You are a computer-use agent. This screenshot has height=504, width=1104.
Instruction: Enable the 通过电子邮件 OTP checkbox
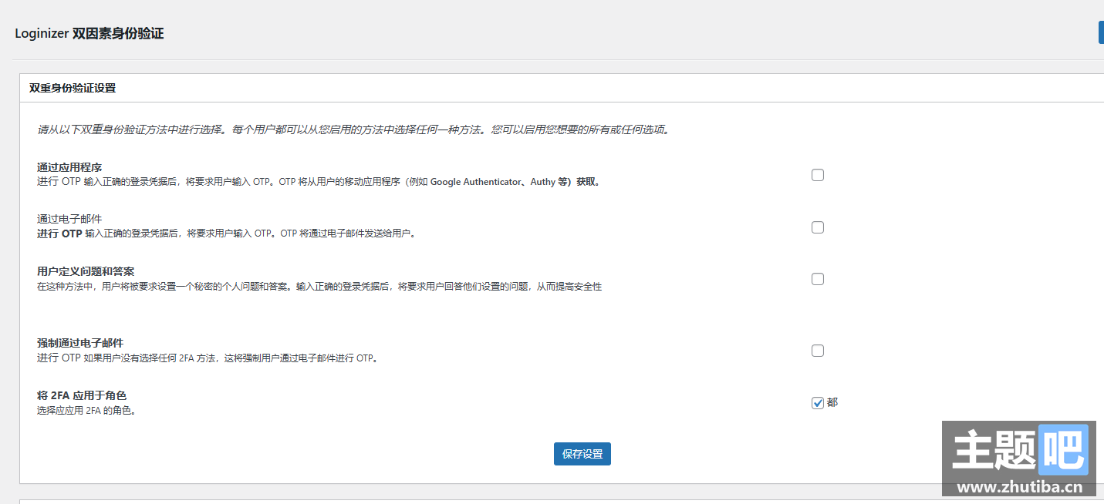click(818, 227)
